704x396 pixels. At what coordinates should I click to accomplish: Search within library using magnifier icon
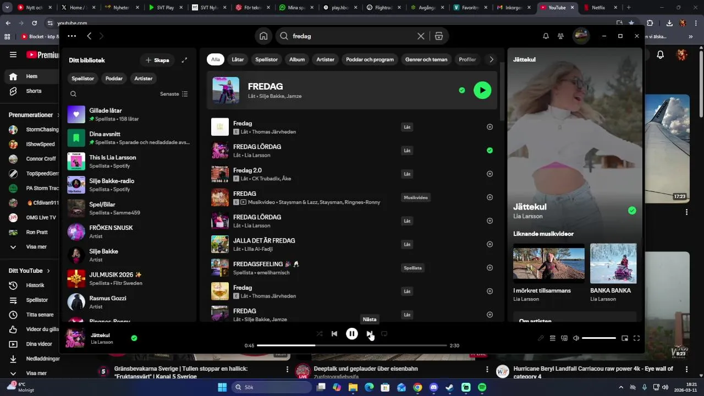[x=73, y=94]
